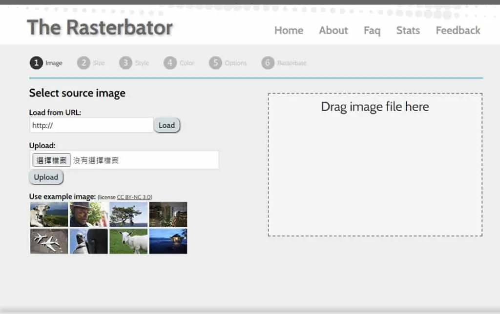Choose the man with hat example image
The height and width of the screenshot is (314, 500).
click(89, 215)
